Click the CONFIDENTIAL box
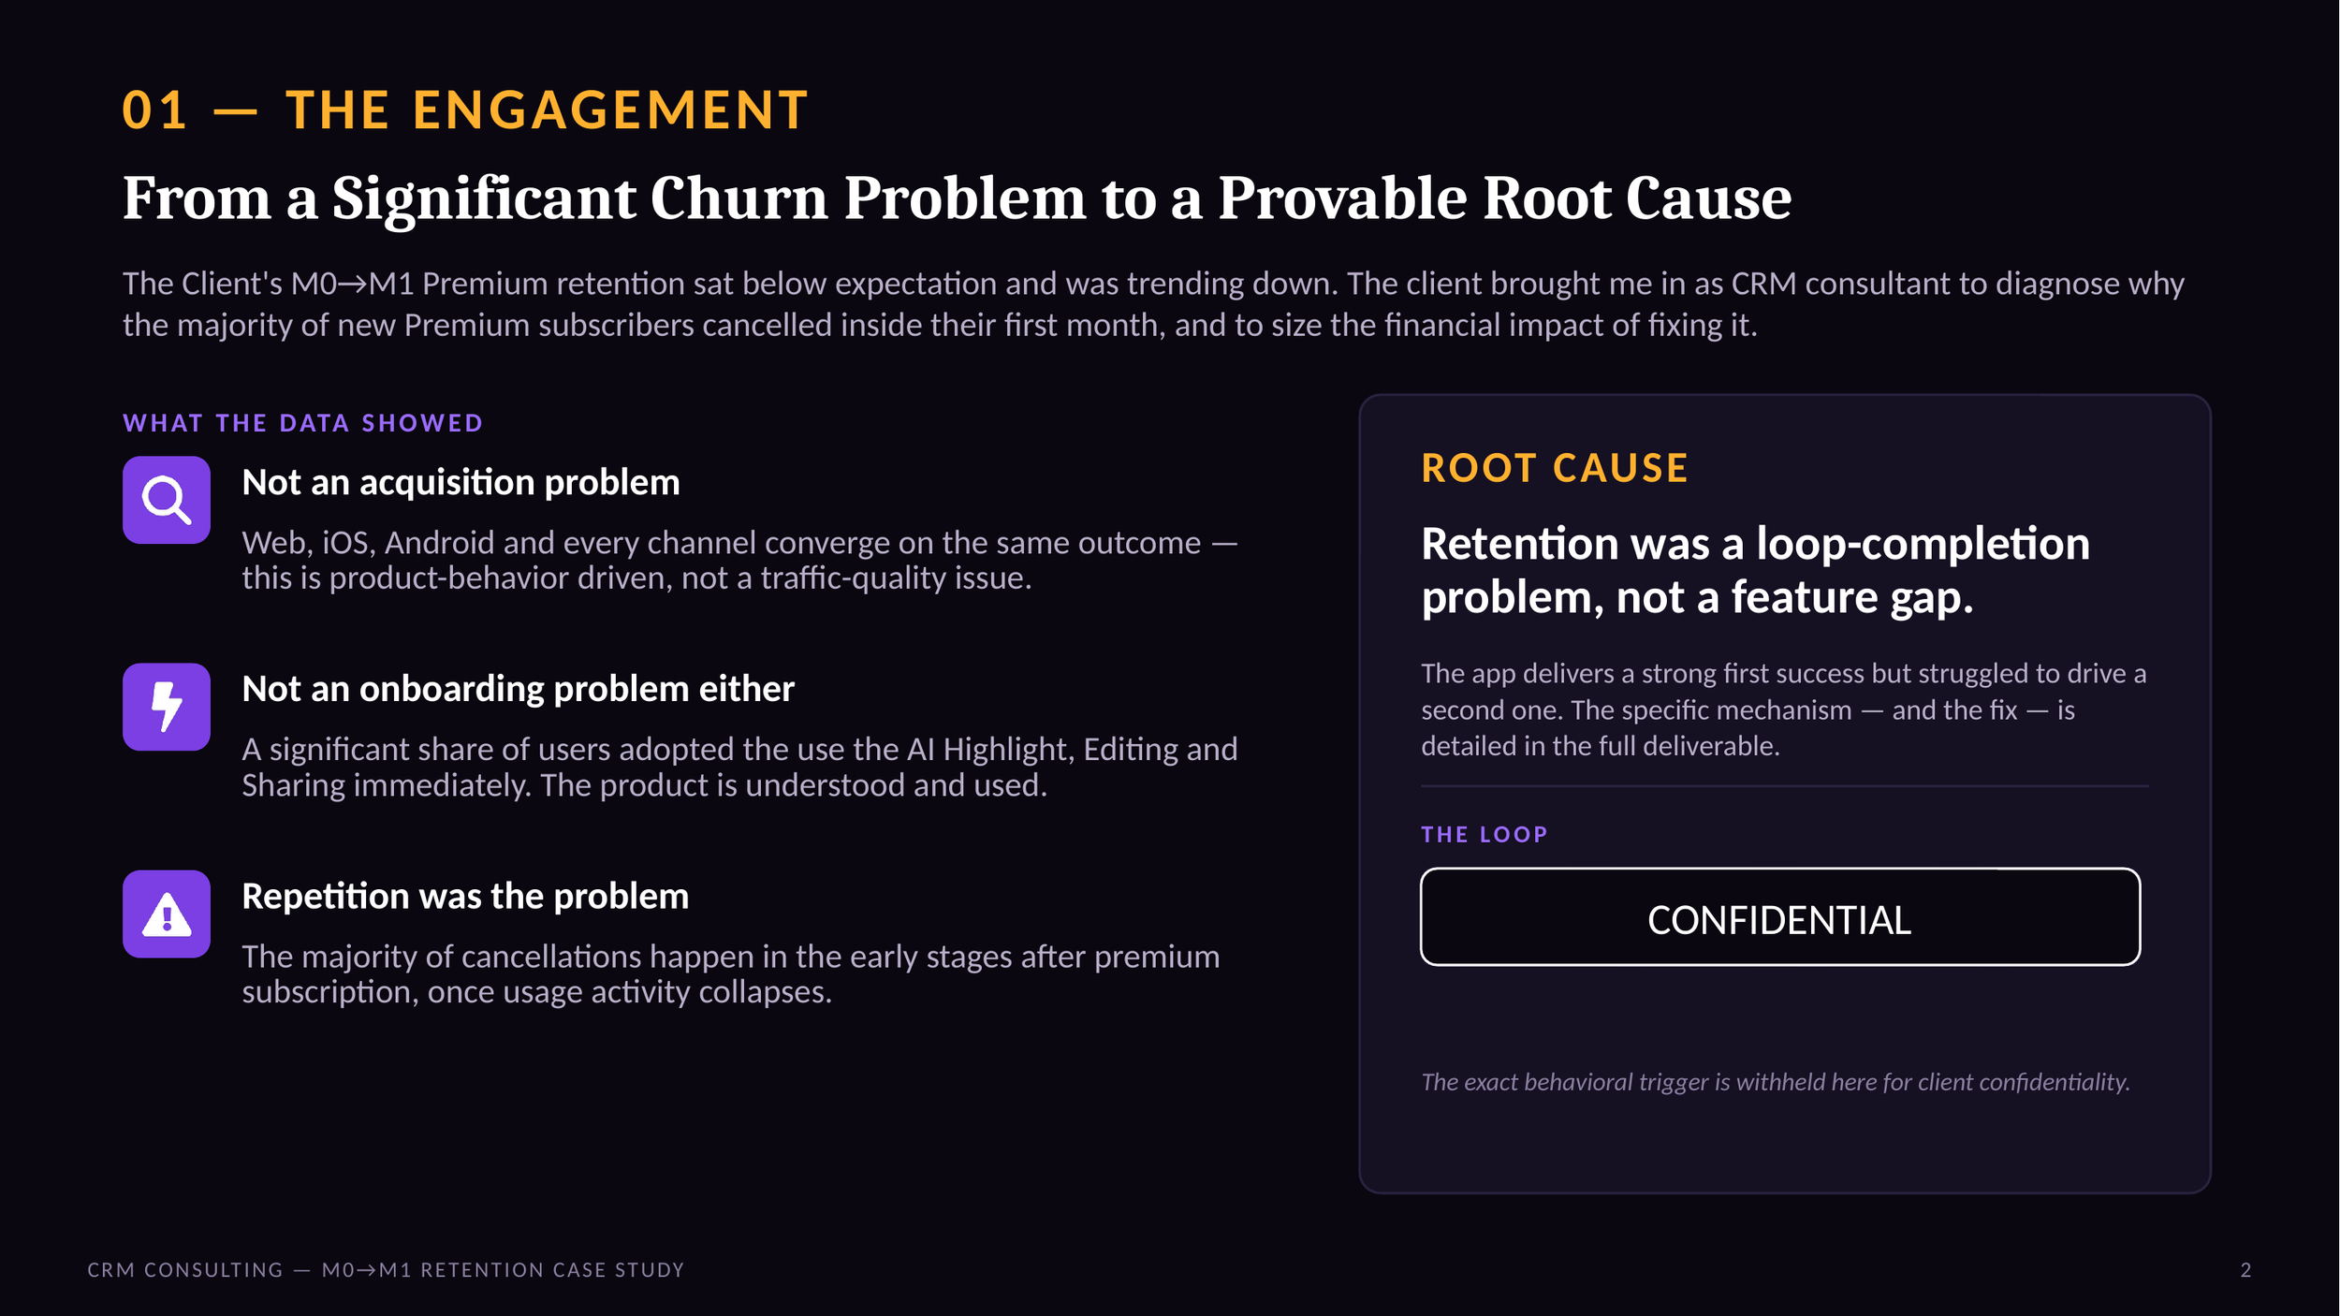The height and width of the screenshot is (1316, 2340). [1779, 917]
